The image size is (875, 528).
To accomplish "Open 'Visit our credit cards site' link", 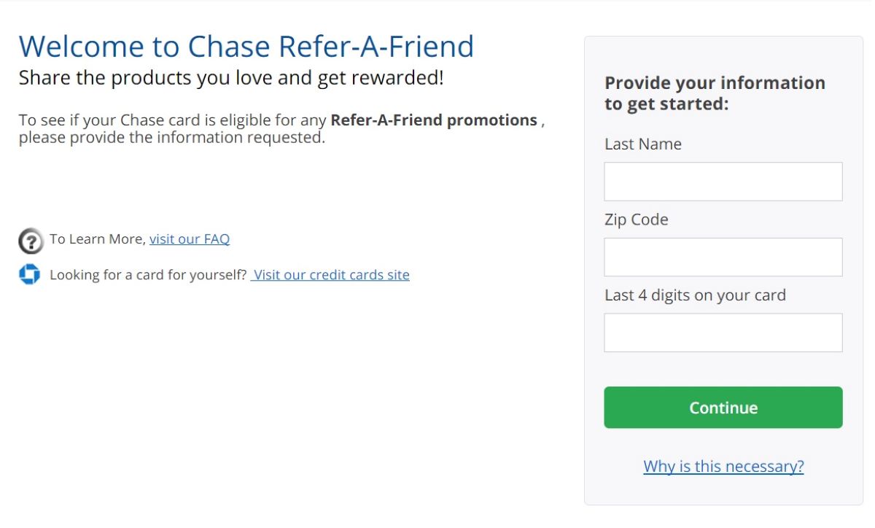I will coord(330,275).
